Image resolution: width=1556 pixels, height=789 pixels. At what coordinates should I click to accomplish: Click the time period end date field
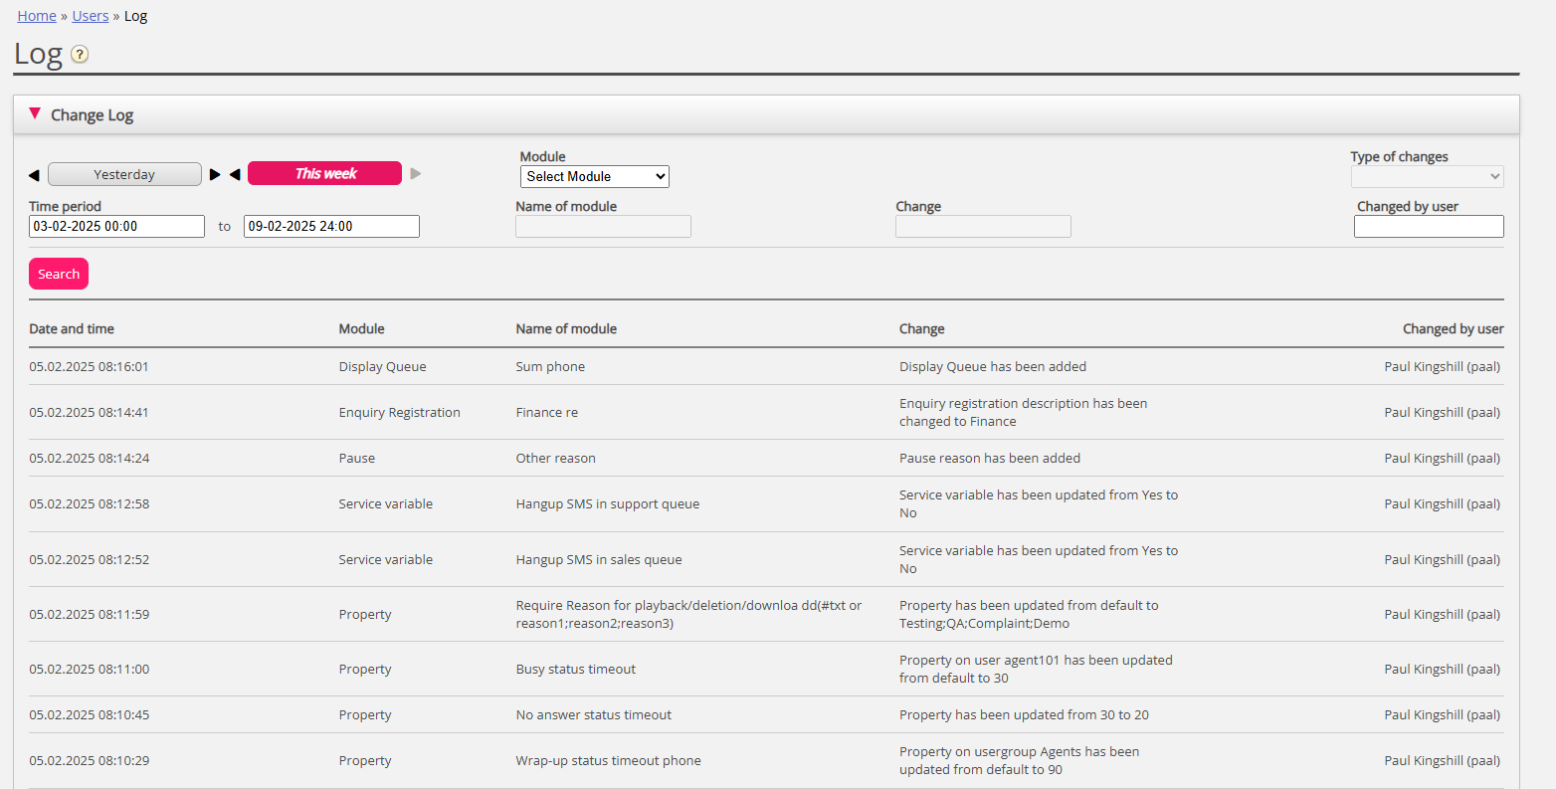tap(331, 227)
